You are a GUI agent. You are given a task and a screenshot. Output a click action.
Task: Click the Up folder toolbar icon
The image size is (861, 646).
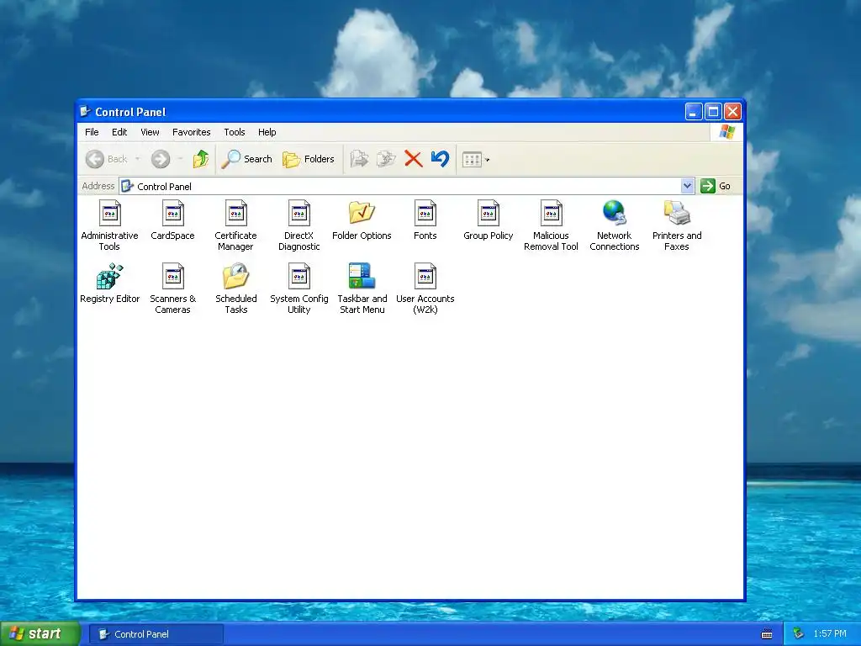point(201,159)
